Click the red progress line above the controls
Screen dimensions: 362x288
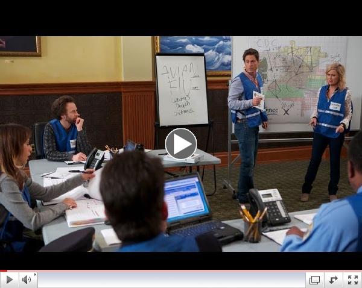(x=181, y=271)
